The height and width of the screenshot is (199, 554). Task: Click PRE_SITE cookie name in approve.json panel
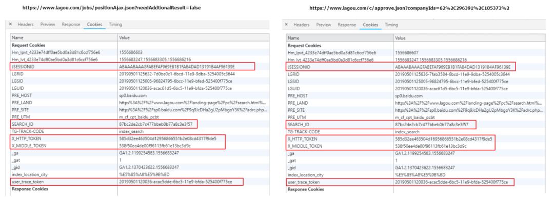[297, 110]
